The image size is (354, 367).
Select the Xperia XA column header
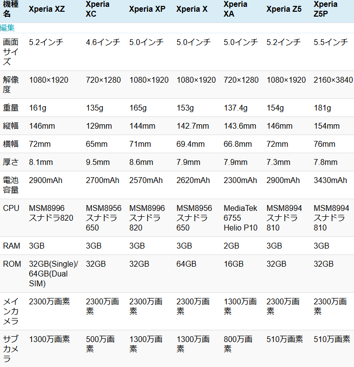pos(235,9)
